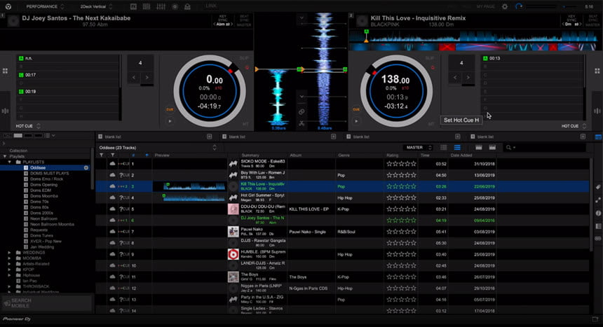Click deck 2 pad grid icon on right edge
The image size is (603, 327).
(x=597, y=71)
